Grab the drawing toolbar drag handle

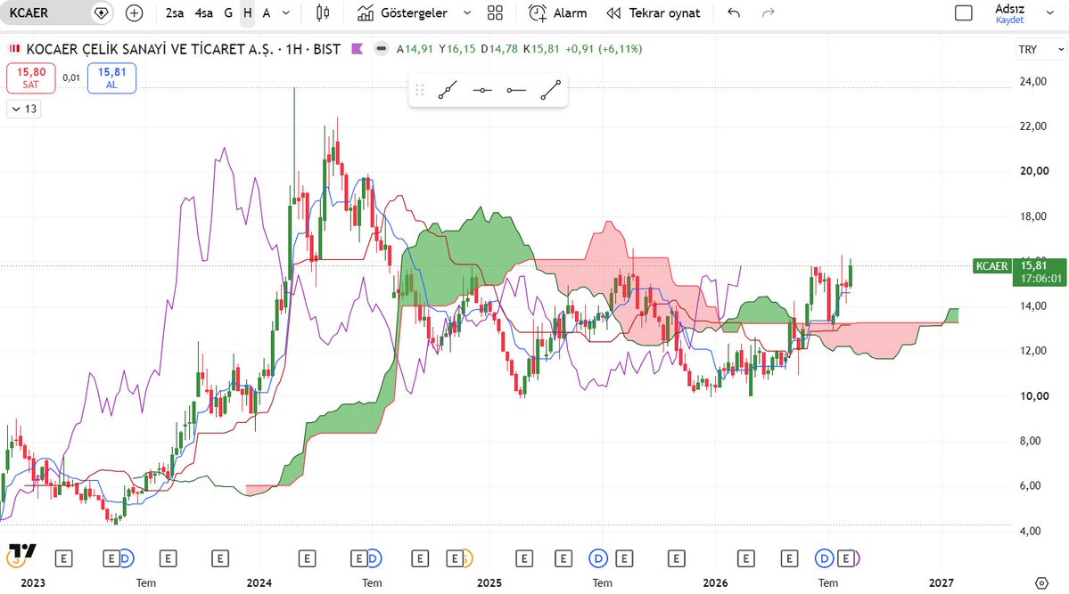tap(420, 90)
